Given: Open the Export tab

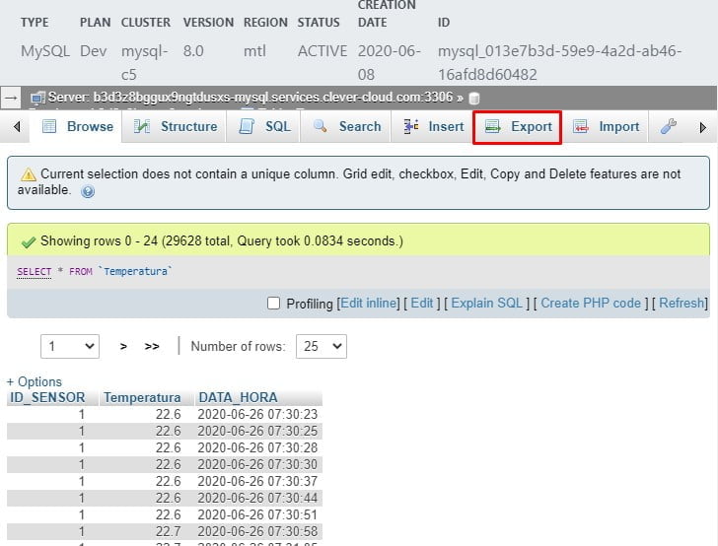Looking at the screenshot, I should [518, 127].
